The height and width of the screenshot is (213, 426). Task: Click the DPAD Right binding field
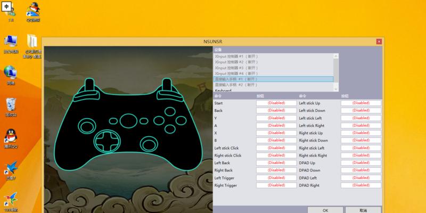361,185
